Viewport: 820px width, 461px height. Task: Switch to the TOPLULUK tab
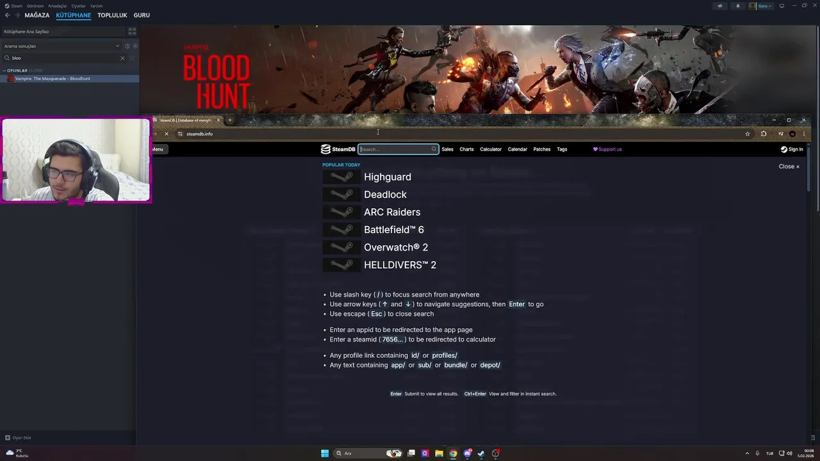[x=112, y=15]
